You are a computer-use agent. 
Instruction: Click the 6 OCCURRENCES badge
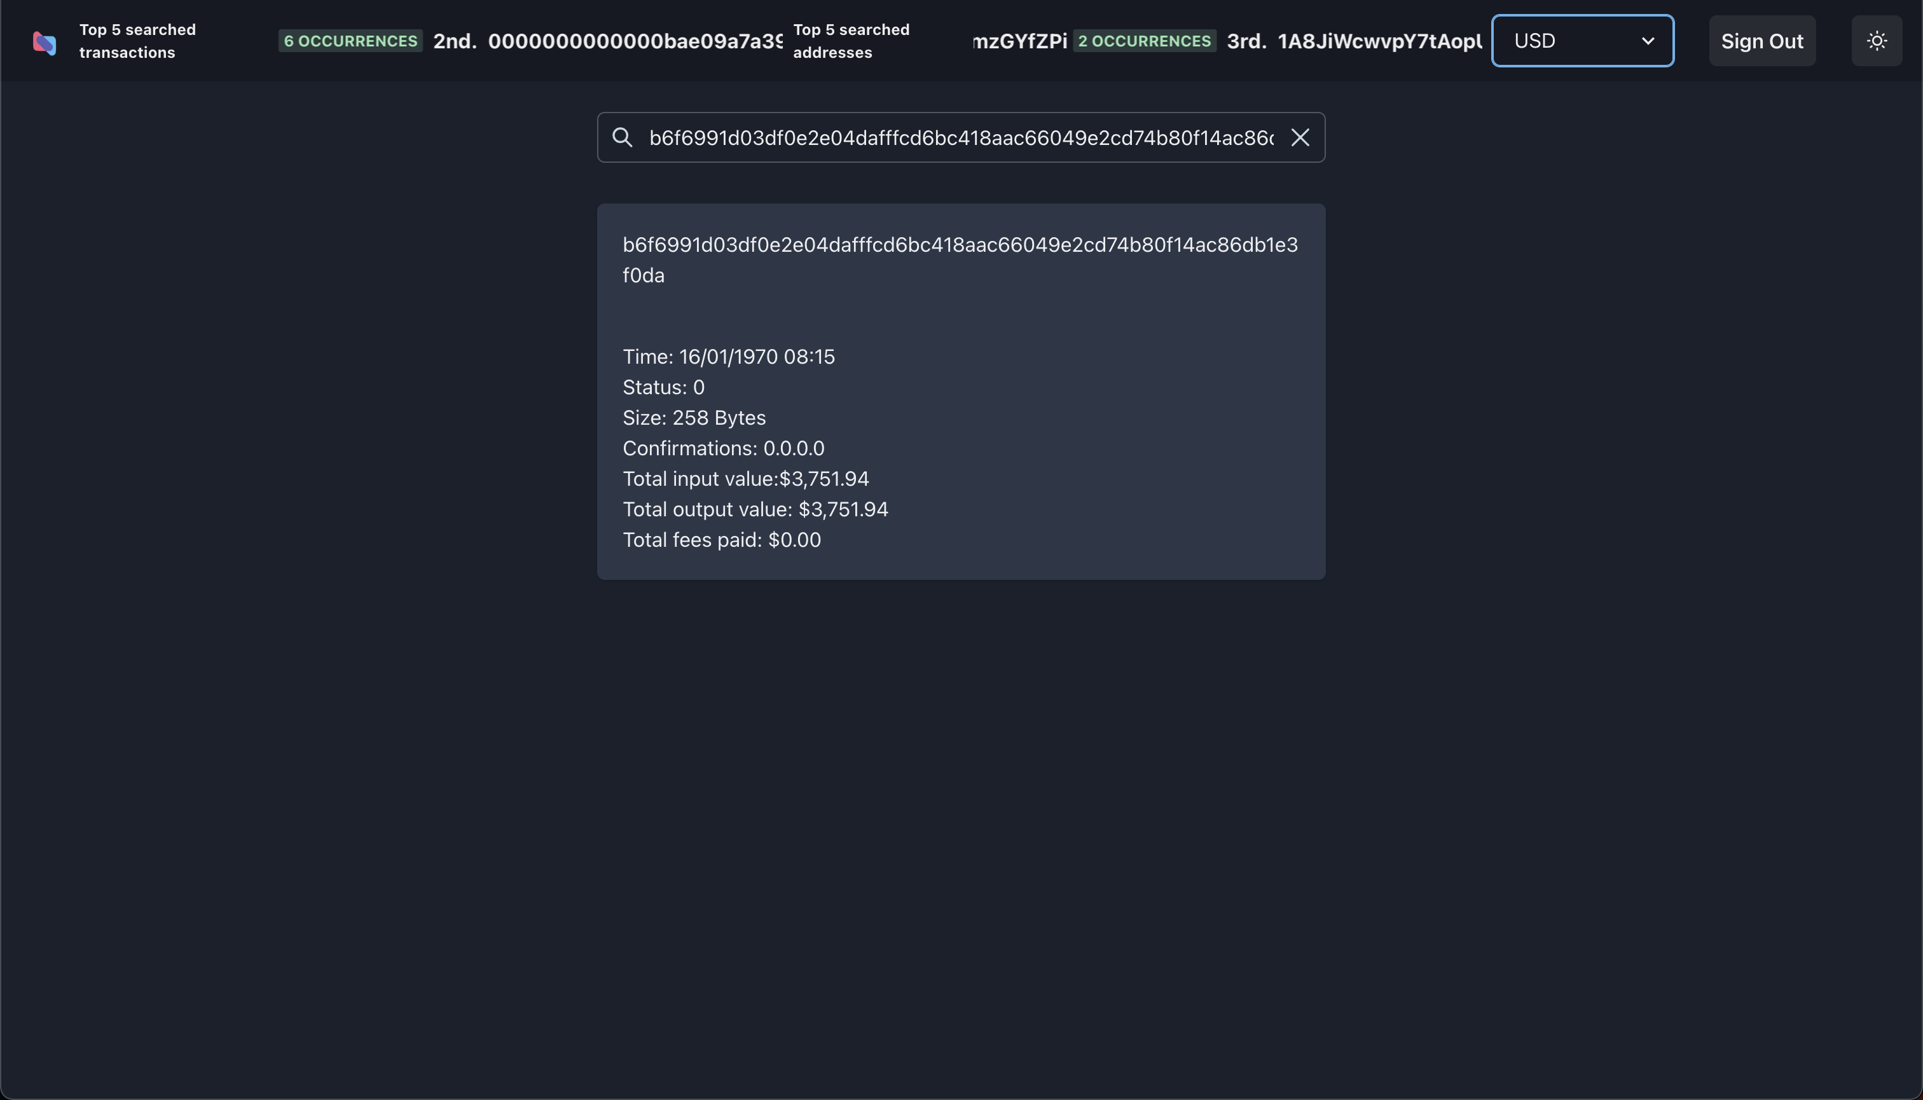click(350, 41)
